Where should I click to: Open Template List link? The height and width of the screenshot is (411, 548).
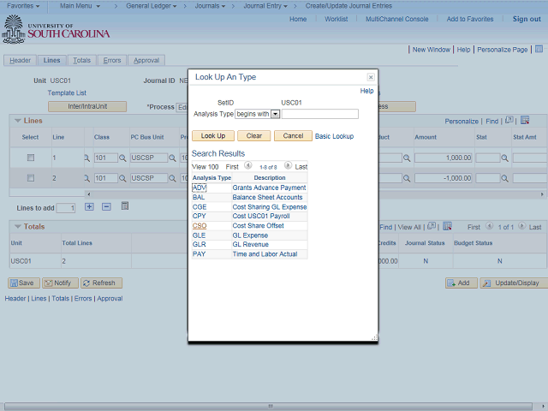[x=67, y=92]
